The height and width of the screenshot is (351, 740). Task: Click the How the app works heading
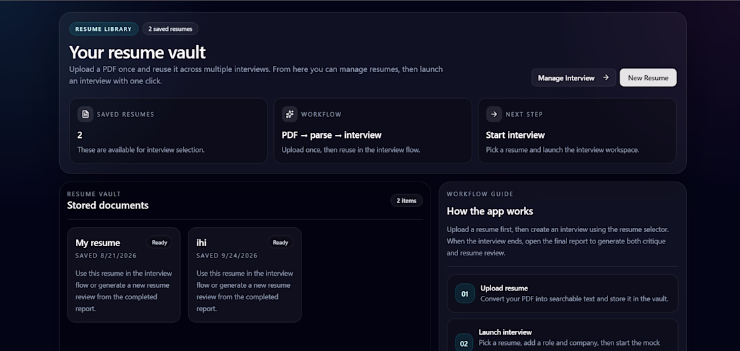pos(490,211)
